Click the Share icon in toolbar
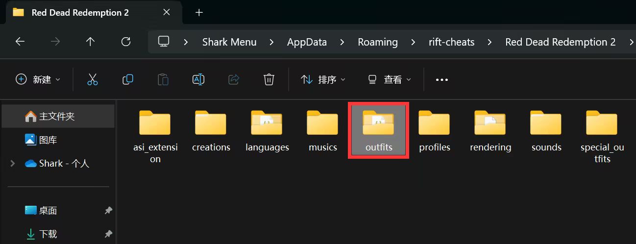Image resolution: width=636 pixels, height=244 pixels. click(234, 79)
